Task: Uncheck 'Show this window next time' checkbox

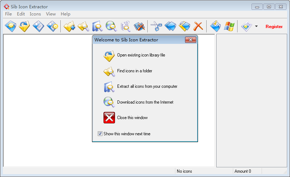Action: click(100, 134)
